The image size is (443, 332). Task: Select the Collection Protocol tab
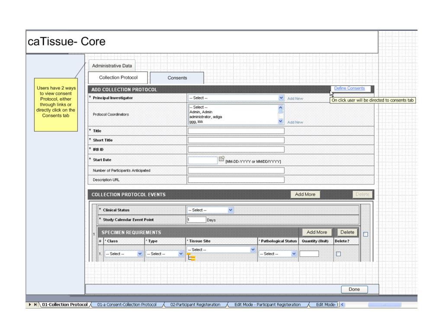[118, 78]
